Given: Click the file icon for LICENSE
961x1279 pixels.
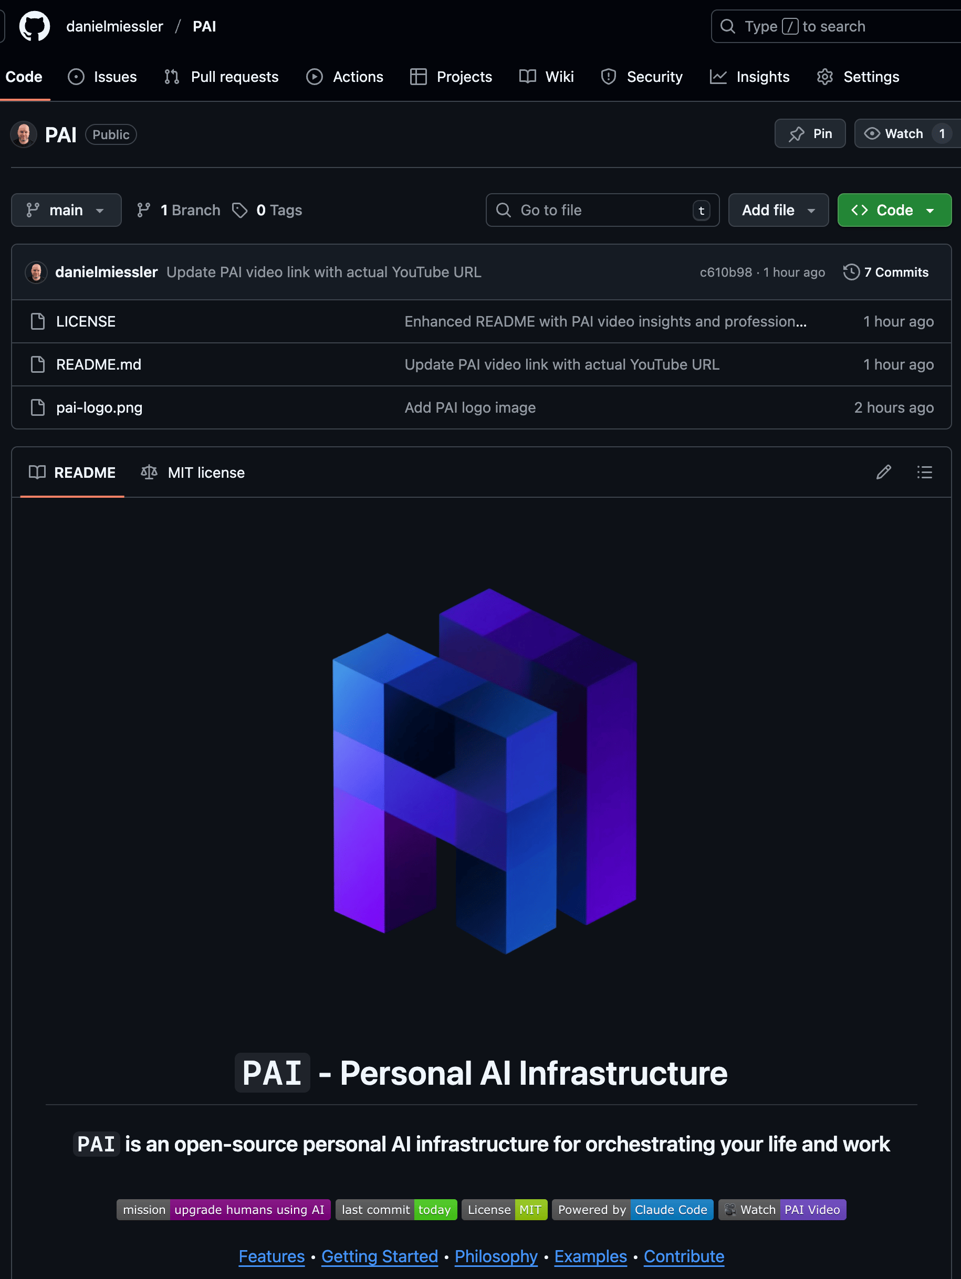Looking at the screenshot, I should (38, 321).
